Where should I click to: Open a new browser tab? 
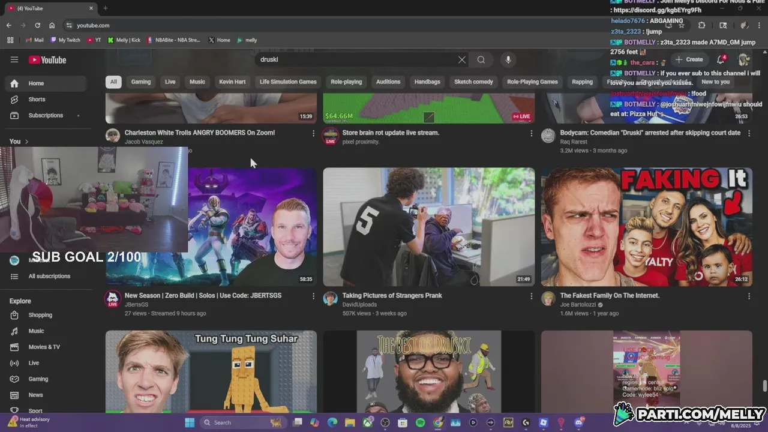point(106,8)
